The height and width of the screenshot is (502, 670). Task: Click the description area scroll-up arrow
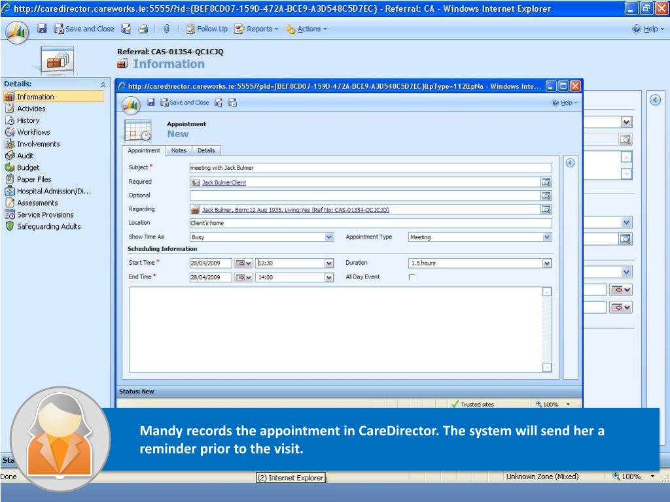click(x=547, y=292)
